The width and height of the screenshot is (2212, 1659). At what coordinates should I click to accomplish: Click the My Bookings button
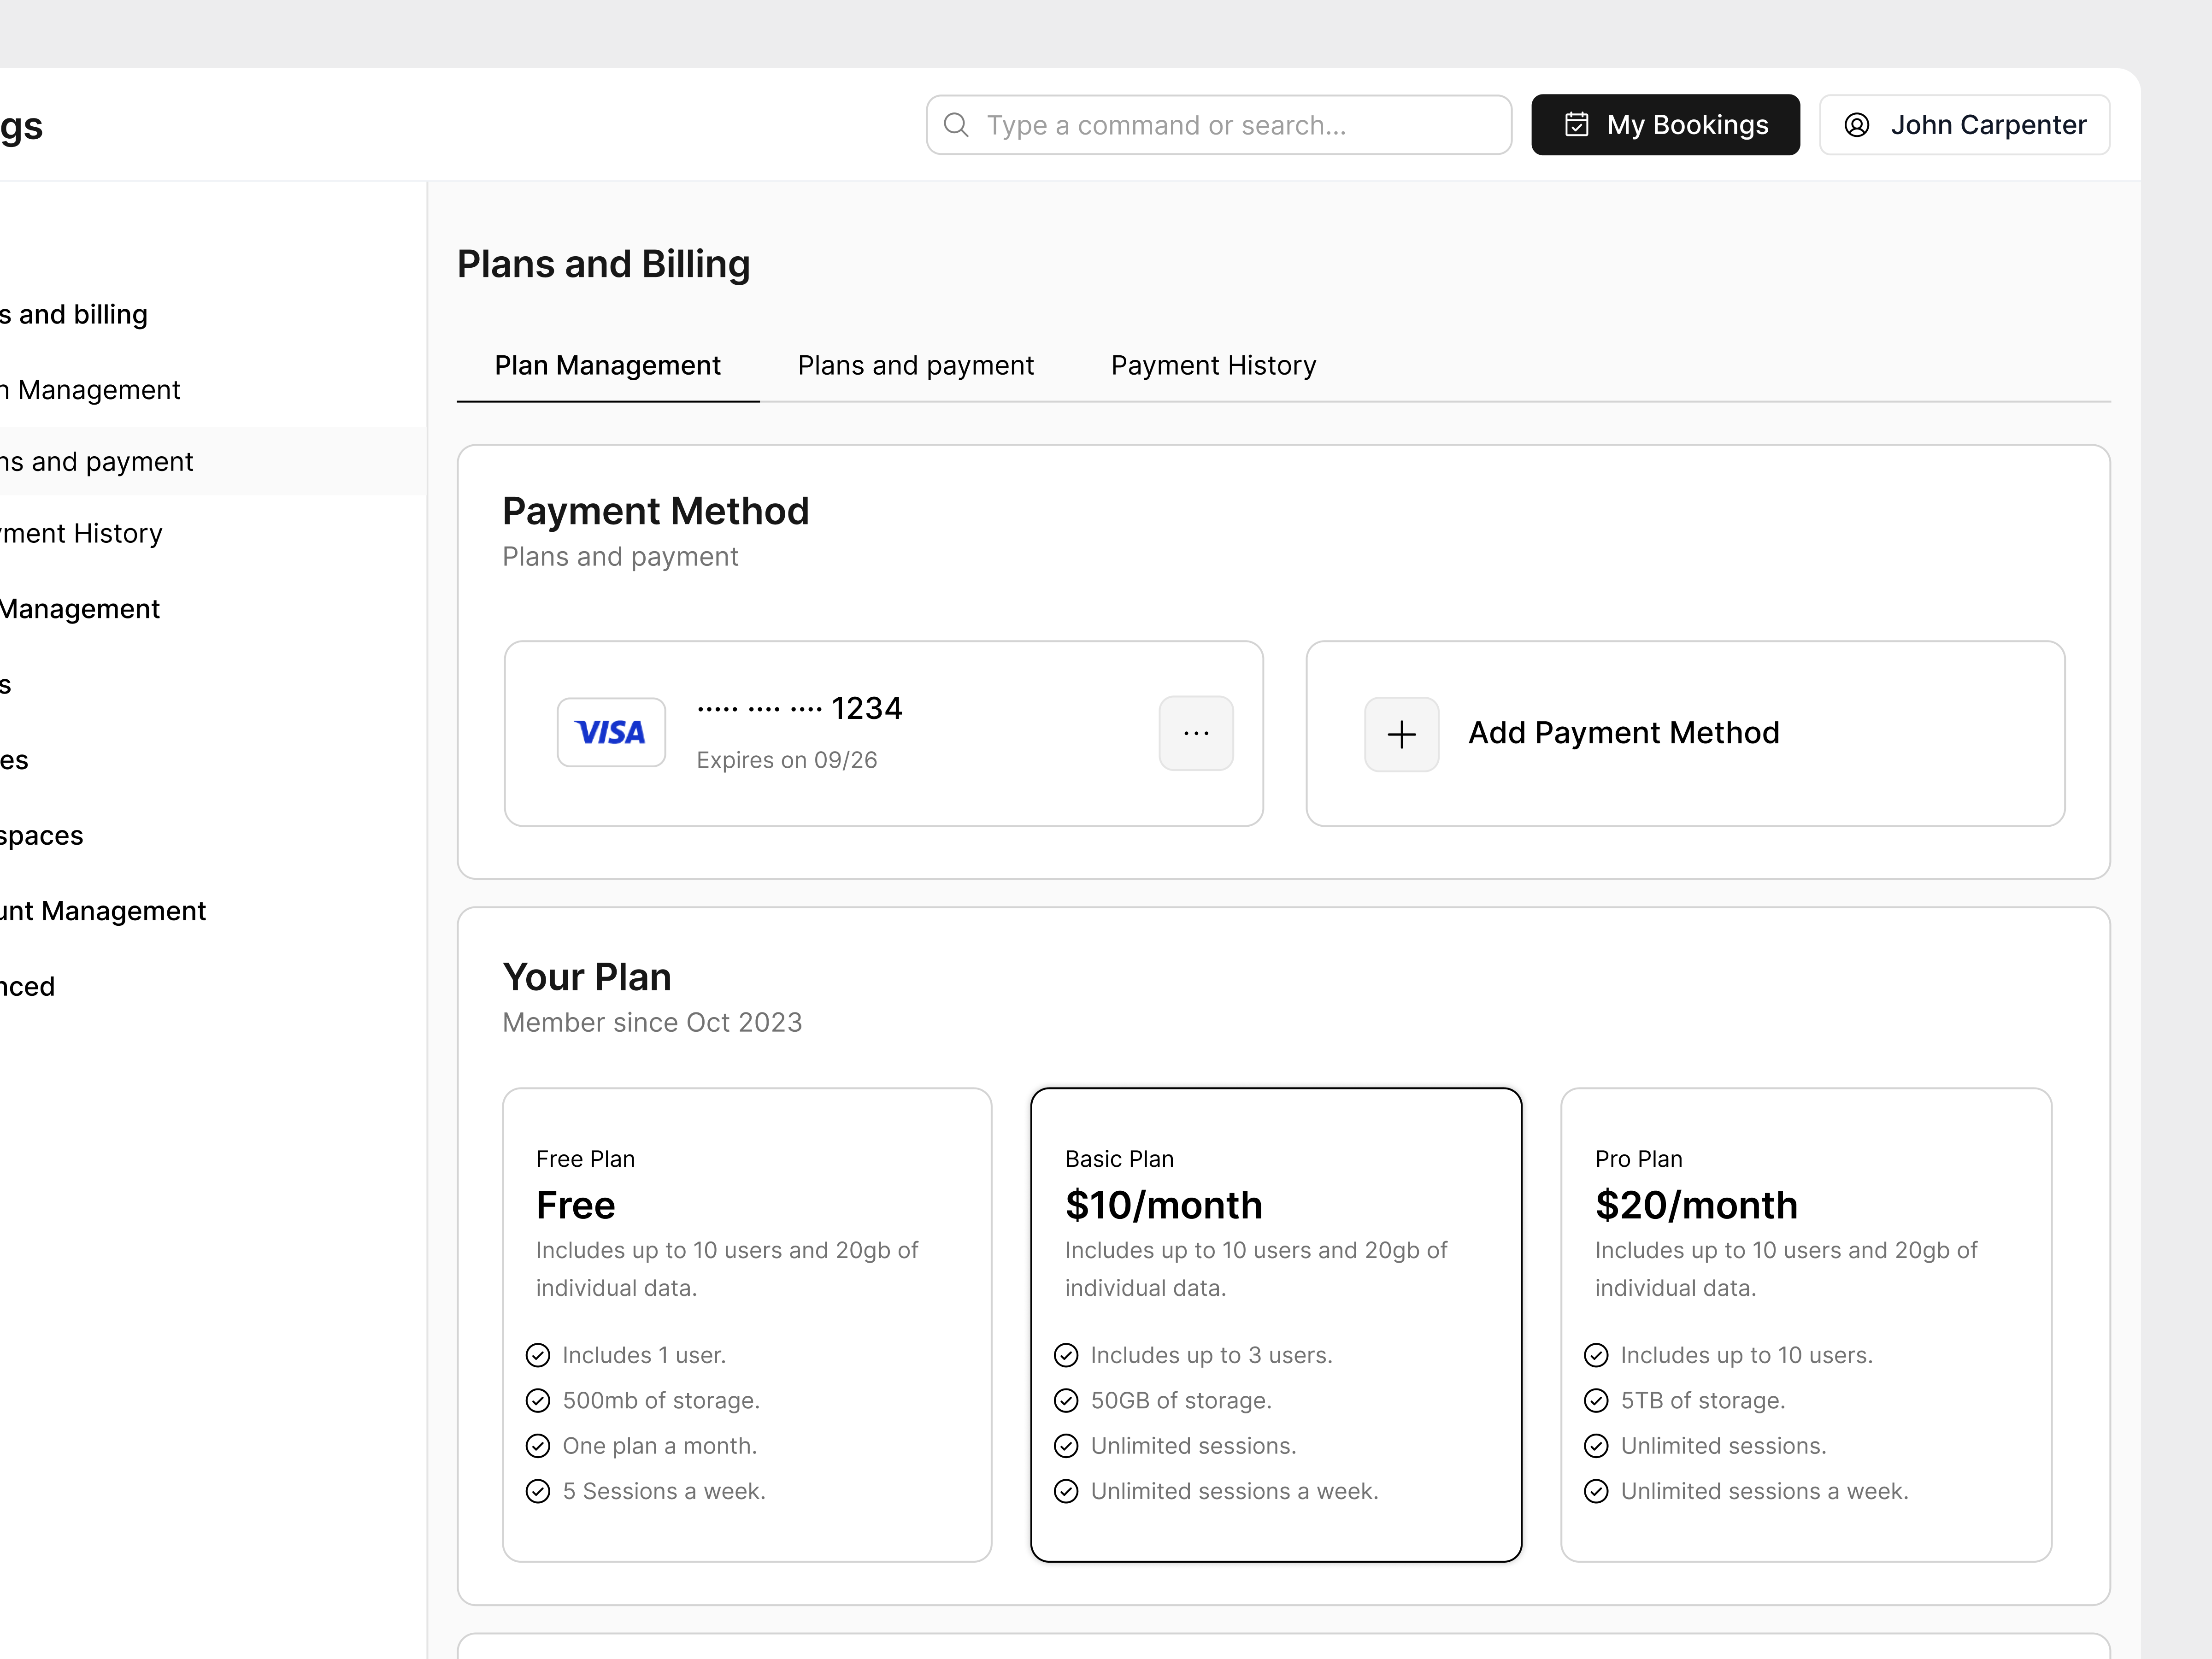[x=1665, y=124]
